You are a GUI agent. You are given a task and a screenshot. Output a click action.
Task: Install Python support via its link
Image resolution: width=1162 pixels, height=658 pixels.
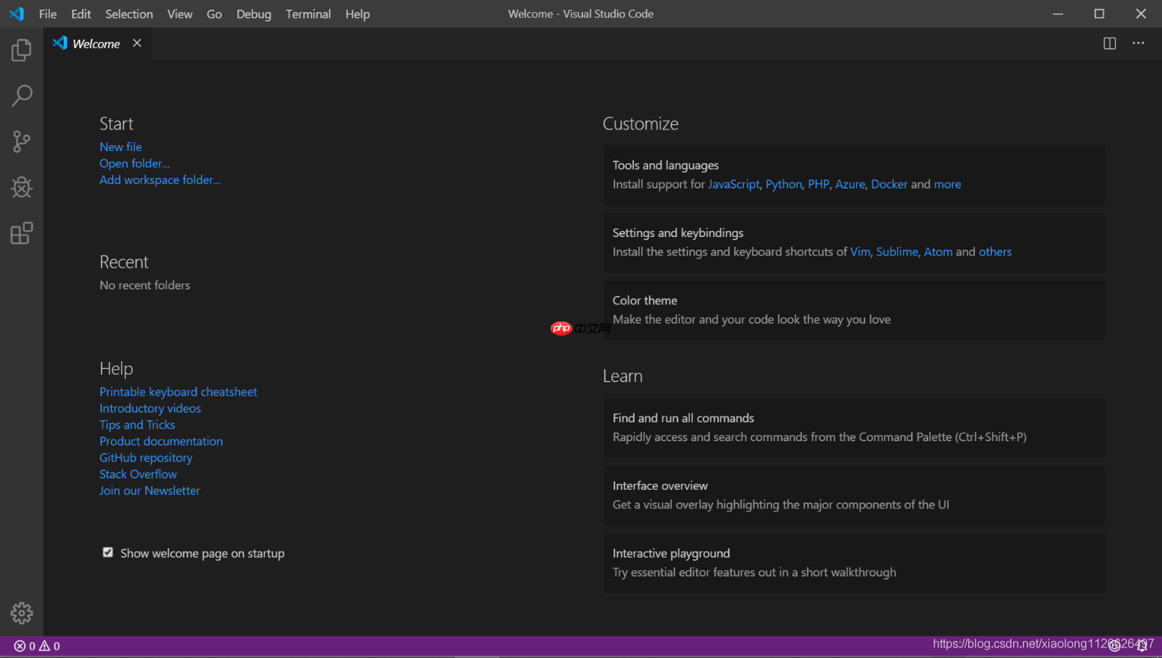[783, 184]
